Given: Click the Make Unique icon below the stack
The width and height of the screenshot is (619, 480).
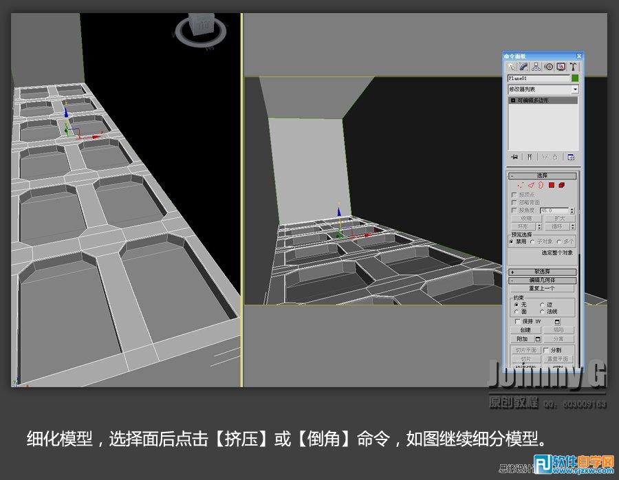Looking at the screenshot, I should pyautogui.click(x=545, y=157).
